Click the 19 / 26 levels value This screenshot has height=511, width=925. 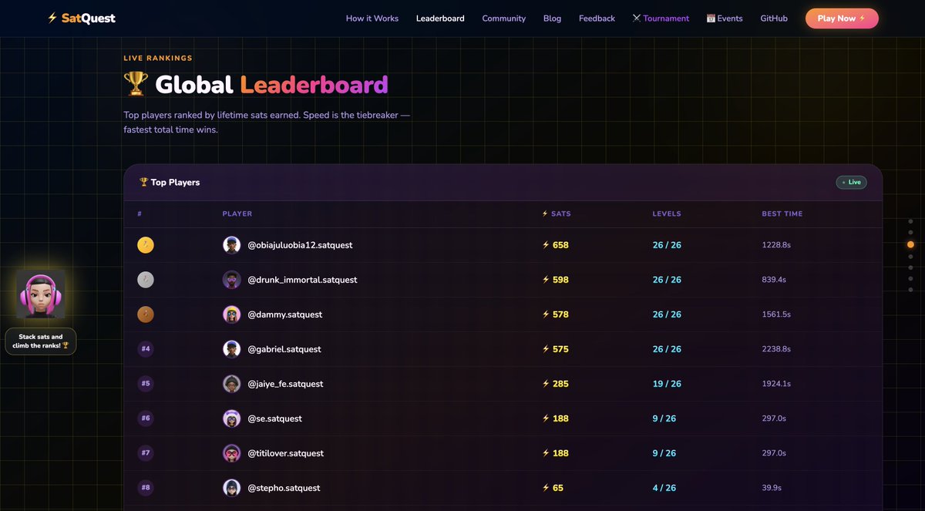point(667,384)
